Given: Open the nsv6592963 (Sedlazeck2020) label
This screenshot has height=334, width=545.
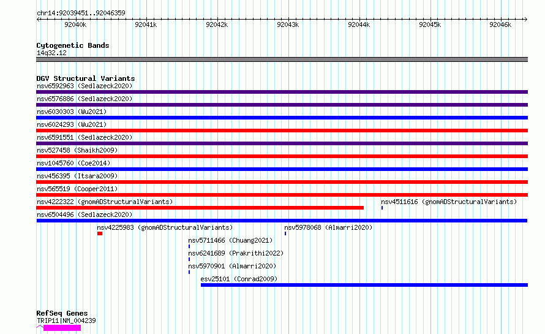Looking at the screenshot, I should click(x=85, y=86).
